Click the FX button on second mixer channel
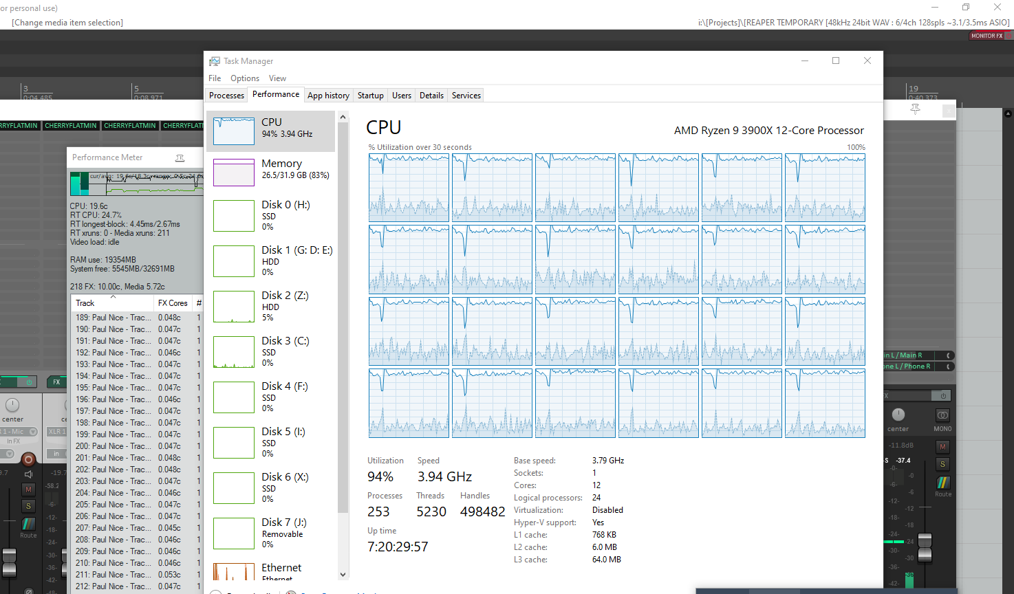Image resolution: width=1014 pixels, height=594 pixels. (56, 382)
